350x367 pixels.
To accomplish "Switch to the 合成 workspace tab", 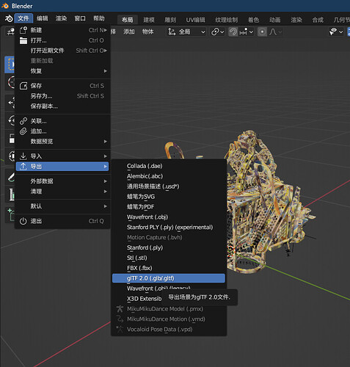I will (318, 20).
